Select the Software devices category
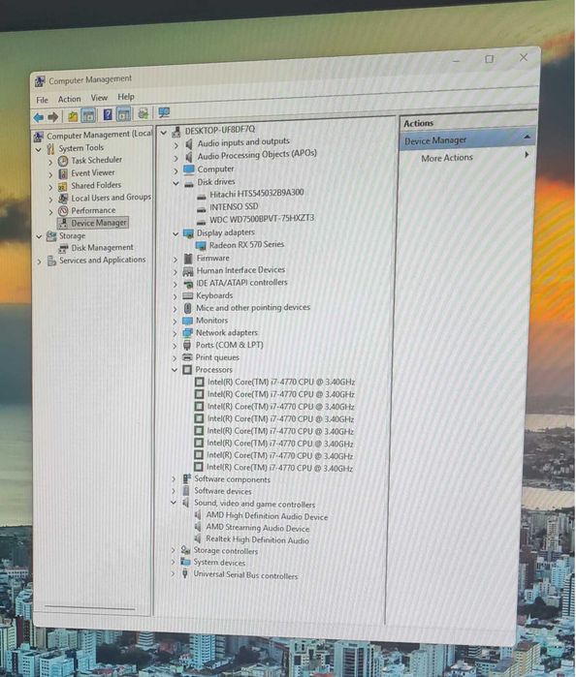Viewport: 576px width, 677px height. coord(223,491)
